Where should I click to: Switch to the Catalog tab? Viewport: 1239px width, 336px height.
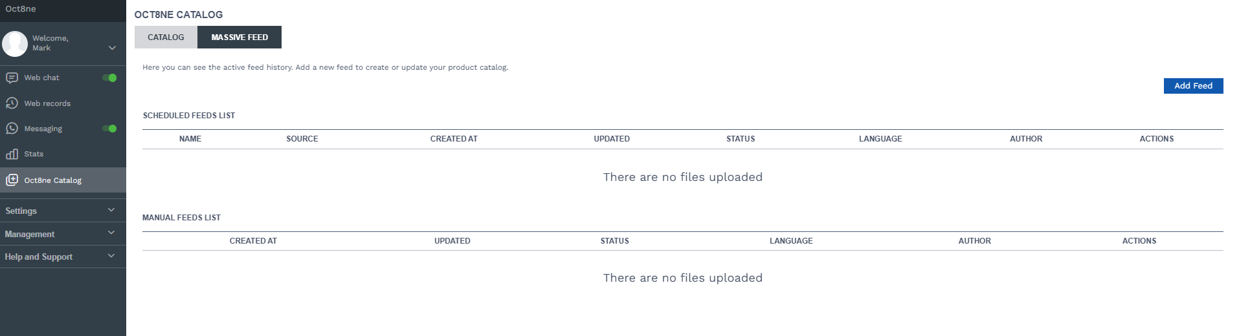click(x=166, y=37)
